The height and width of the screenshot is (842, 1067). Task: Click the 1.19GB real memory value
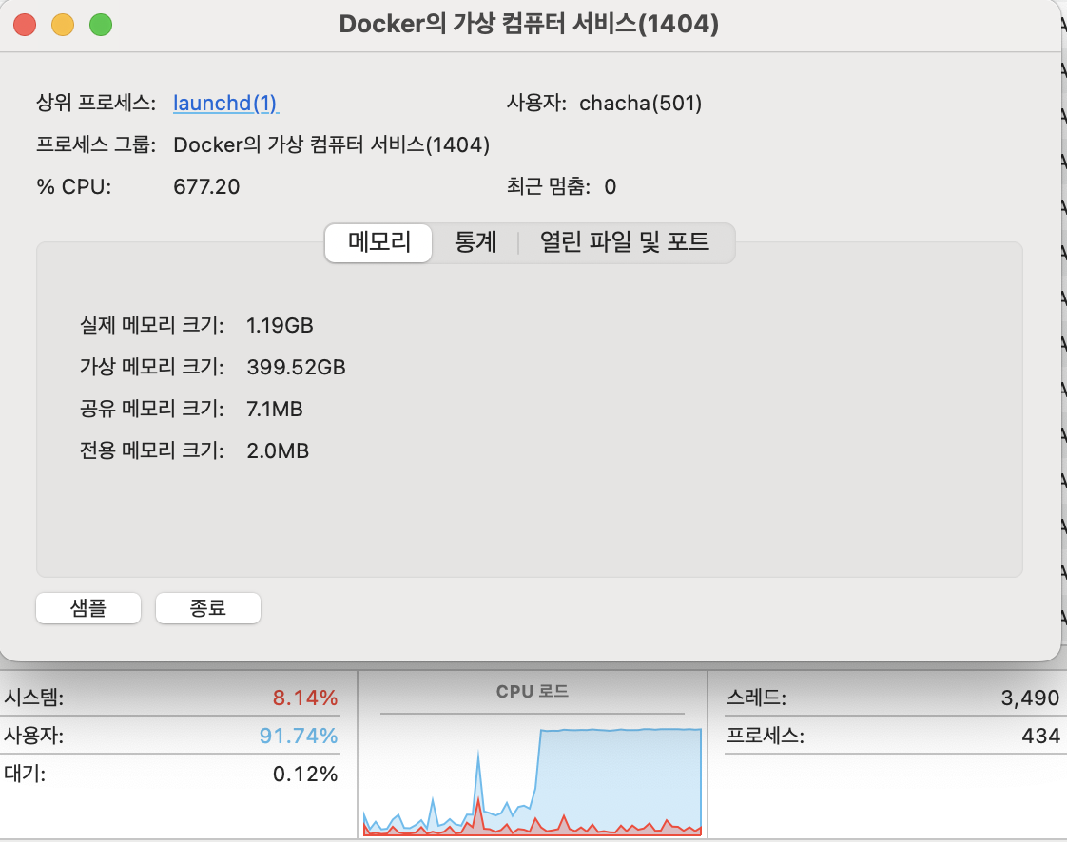click(x=280, y=325)
